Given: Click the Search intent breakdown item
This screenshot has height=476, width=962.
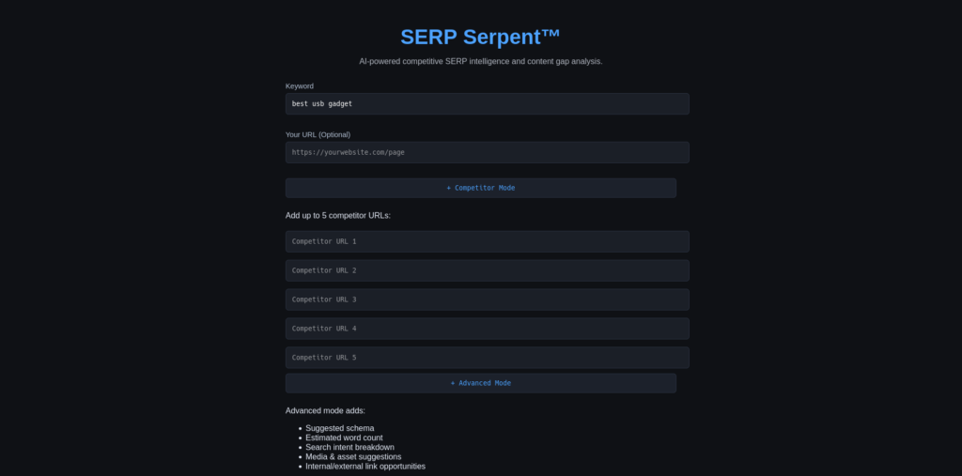Looking at the screenshot, I should click(x=349, y=447).
